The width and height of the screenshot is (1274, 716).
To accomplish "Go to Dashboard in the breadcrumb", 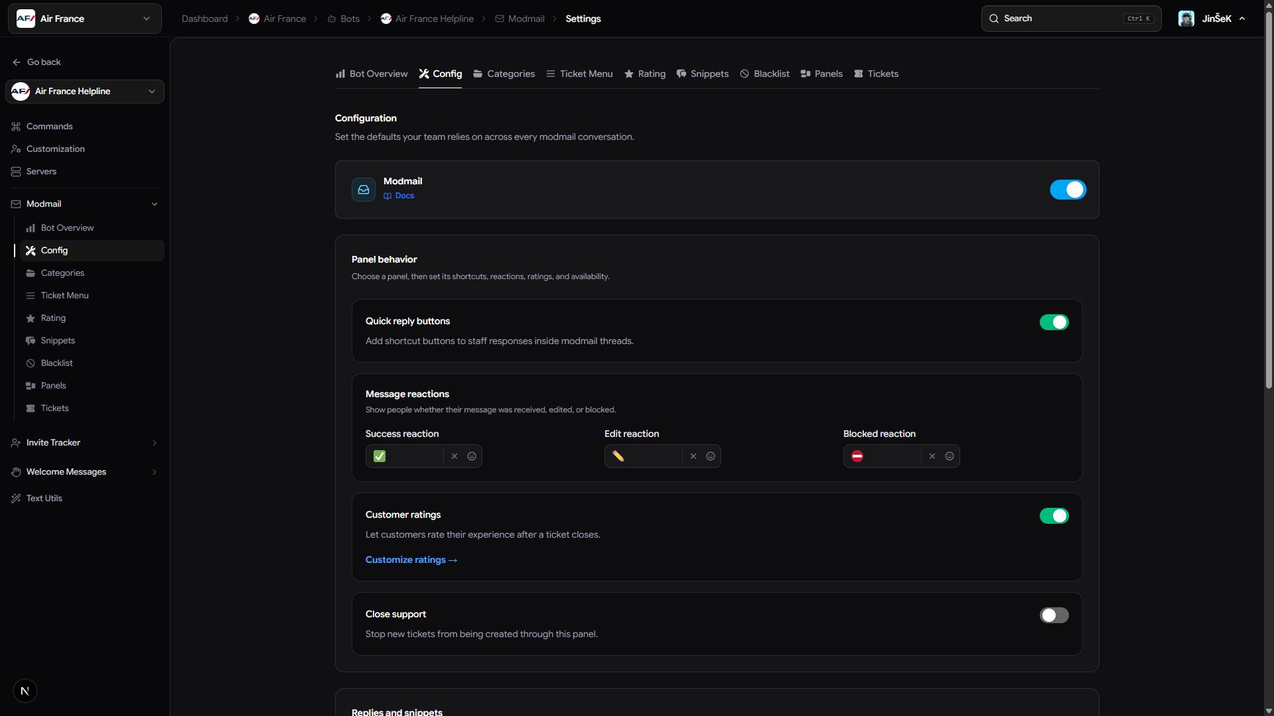I will tap(204, 19).
